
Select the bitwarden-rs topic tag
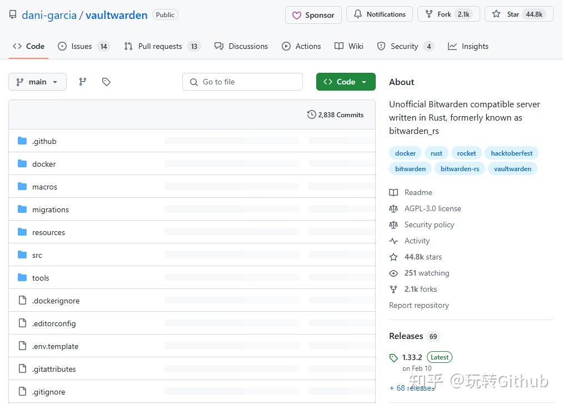click(460, 169)
